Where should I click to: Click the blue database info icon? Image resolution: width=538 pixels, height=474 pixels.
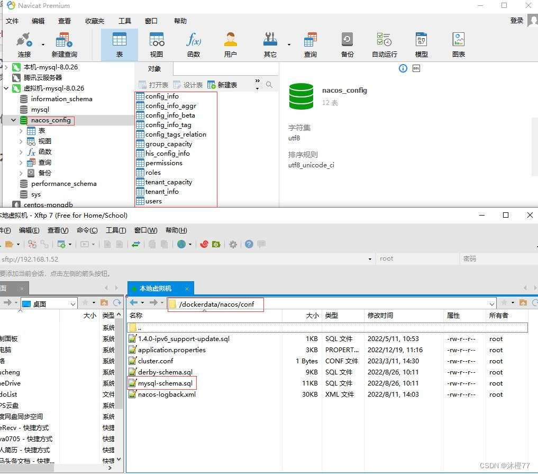tap(403, 68)
